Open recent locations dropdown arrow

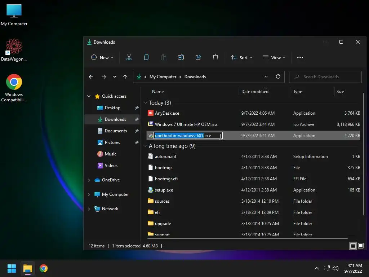[115, 77]
